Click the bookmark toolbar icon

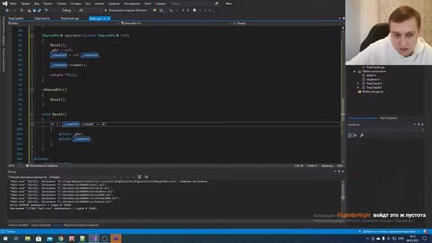[194, 11]
